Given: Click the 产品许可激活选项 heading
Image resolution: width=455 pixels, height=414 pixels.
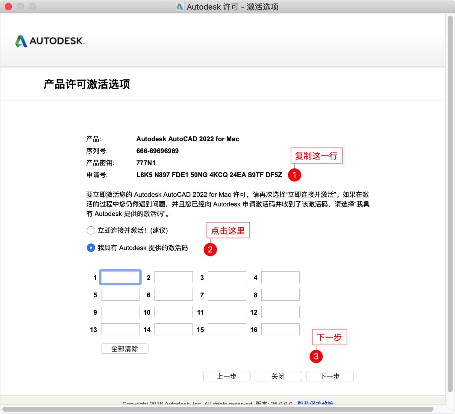Looking at the screenshot, I should pyautogui.click(x=87, y=84).
